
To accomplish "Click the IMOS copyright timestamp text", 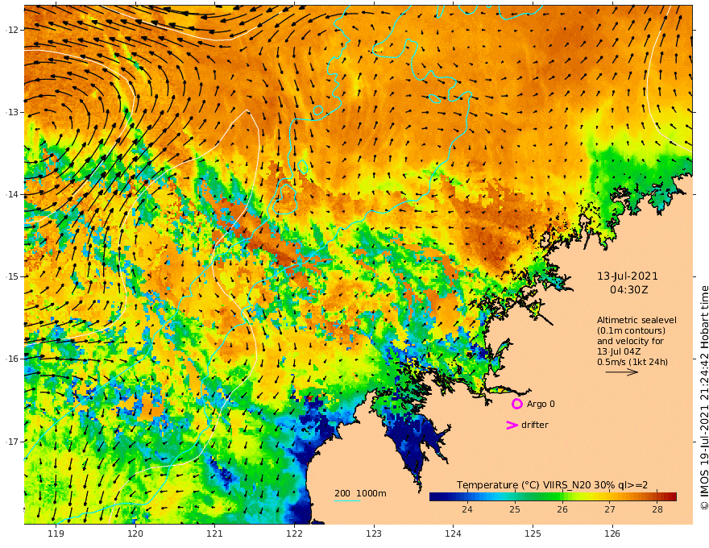I will [x=703, y=397].
